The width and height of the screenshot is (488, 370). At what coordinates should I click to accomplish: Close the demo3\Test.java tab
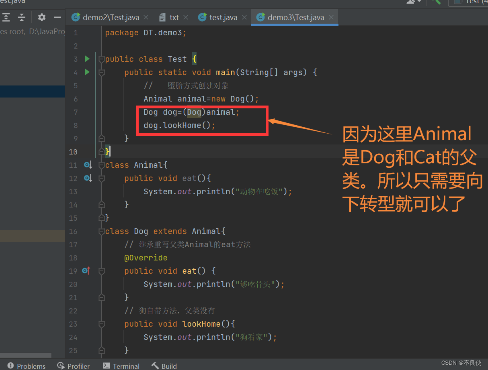point(331,17)
